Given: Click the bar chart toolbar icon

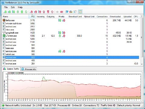Looking at the screenshot, I should tap(71, 12).
